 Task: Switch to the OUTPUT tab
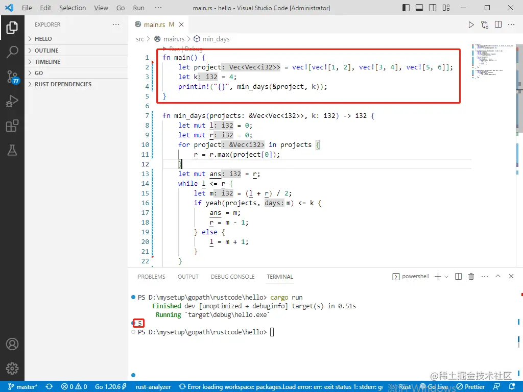coord(188,277)
